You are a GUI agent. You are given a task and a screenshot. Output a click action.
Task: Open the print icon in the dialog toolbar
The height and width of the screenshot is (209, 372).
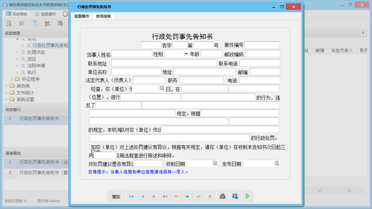[223, 196]
